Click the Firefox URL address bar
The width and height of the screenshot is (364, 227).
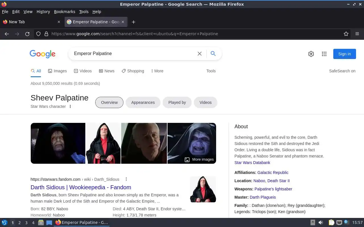point(192,34)
